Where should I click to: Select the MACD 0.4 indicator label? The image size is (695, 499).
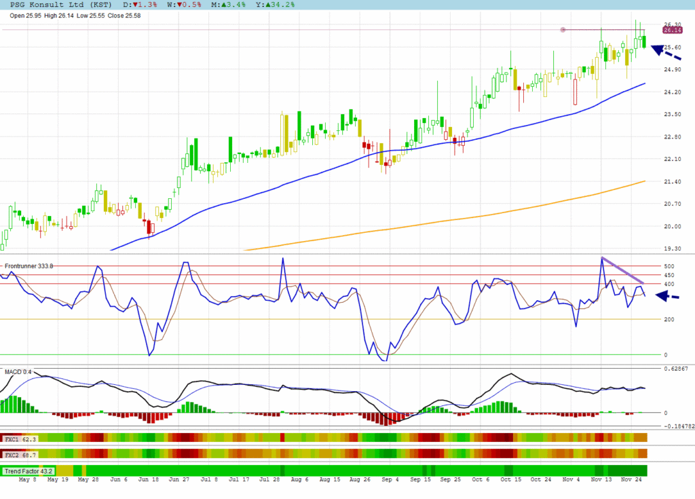(17, 371)
